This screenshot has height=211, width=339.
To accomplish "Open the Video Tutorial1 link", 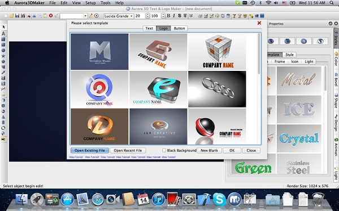I will click(76, 157).
